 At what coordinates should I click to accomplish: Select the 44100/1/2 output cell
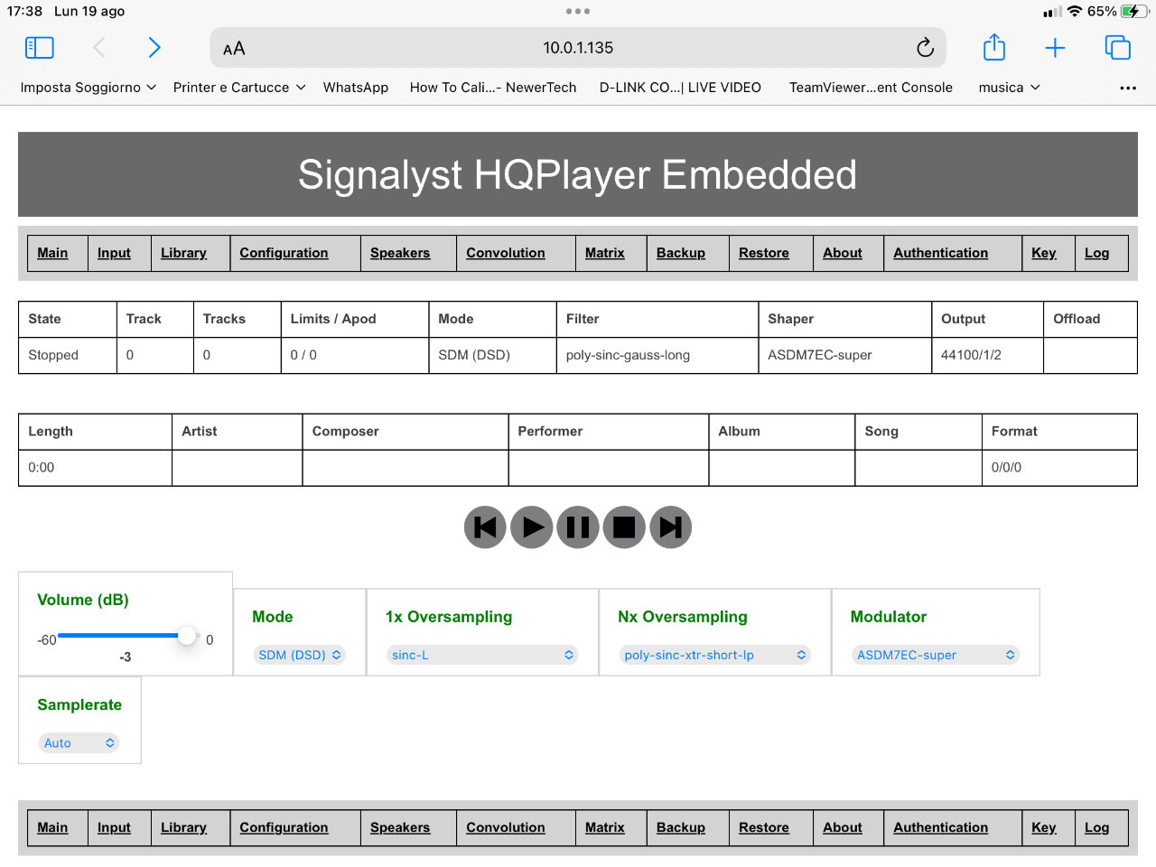click(x=987, y=355)
